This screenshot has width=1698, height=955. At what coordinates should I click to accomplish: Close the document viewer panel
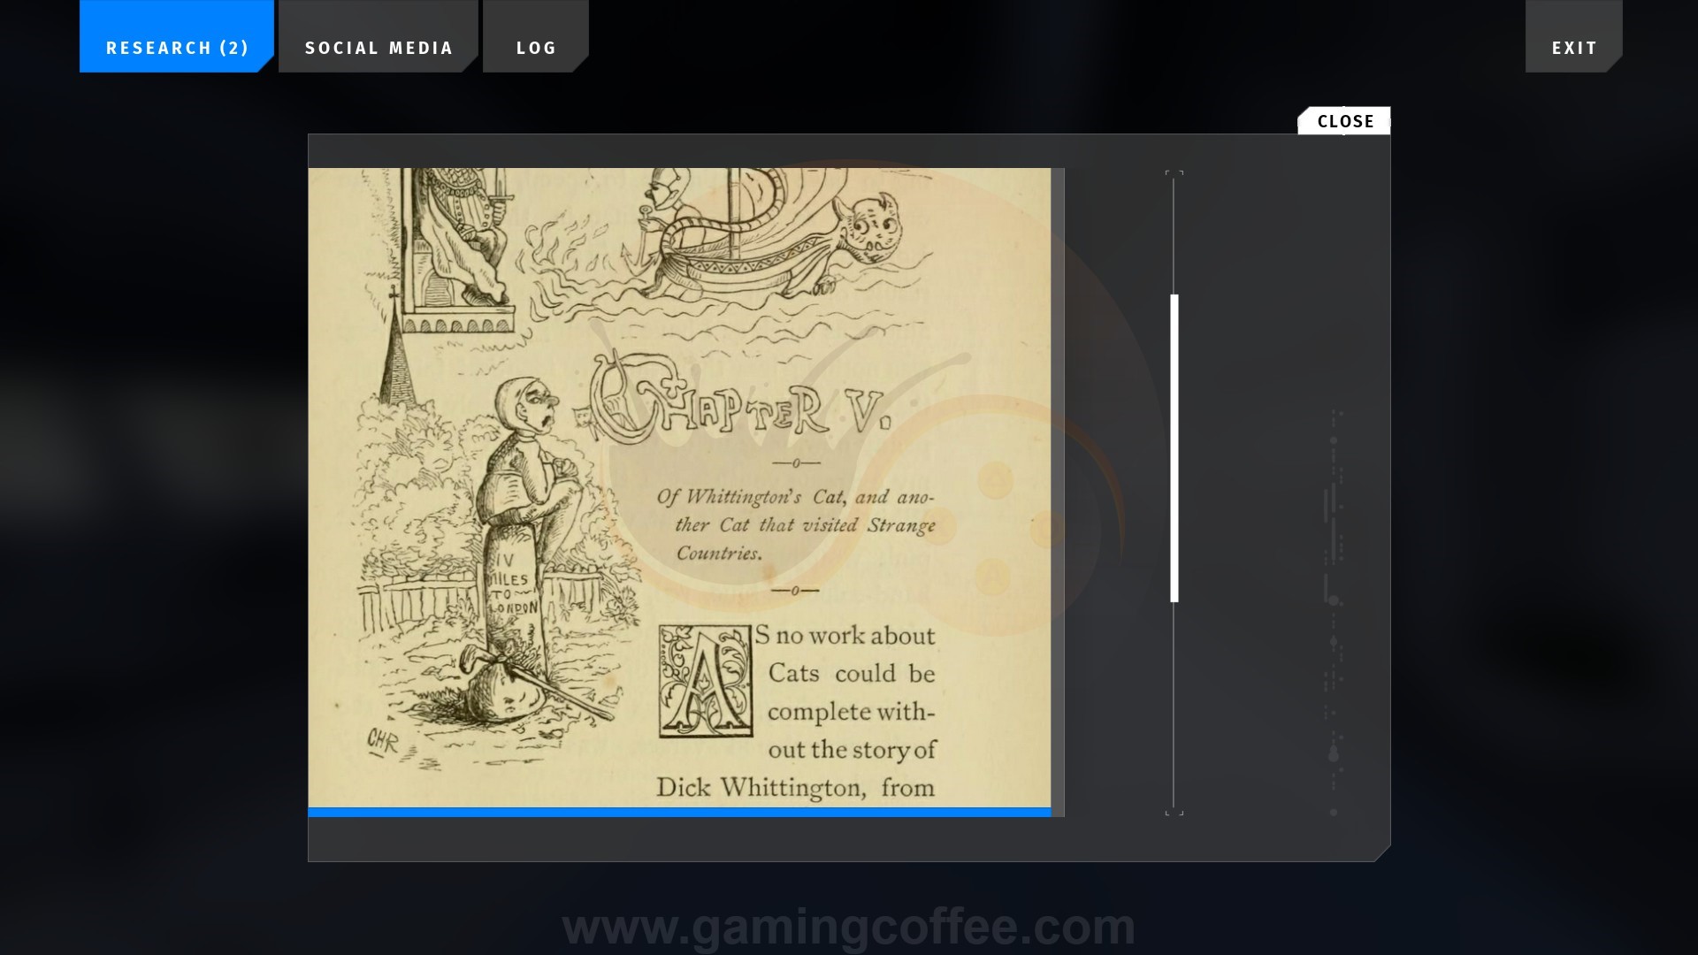coord(1344,121)
